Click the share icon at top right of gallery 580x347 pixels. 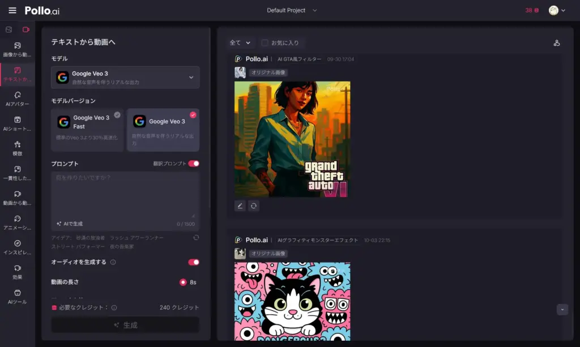tap(556, 43)
